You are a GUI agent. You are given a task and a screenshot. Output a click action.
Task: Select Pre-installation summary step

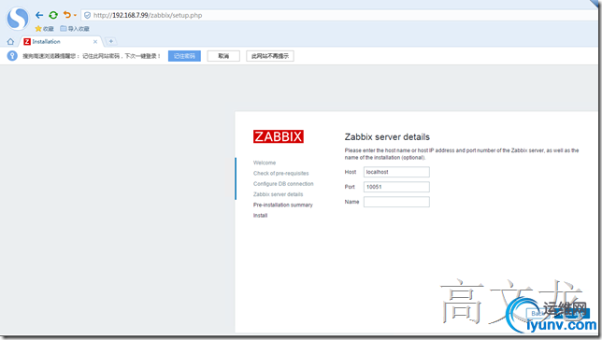coord(283,205)
